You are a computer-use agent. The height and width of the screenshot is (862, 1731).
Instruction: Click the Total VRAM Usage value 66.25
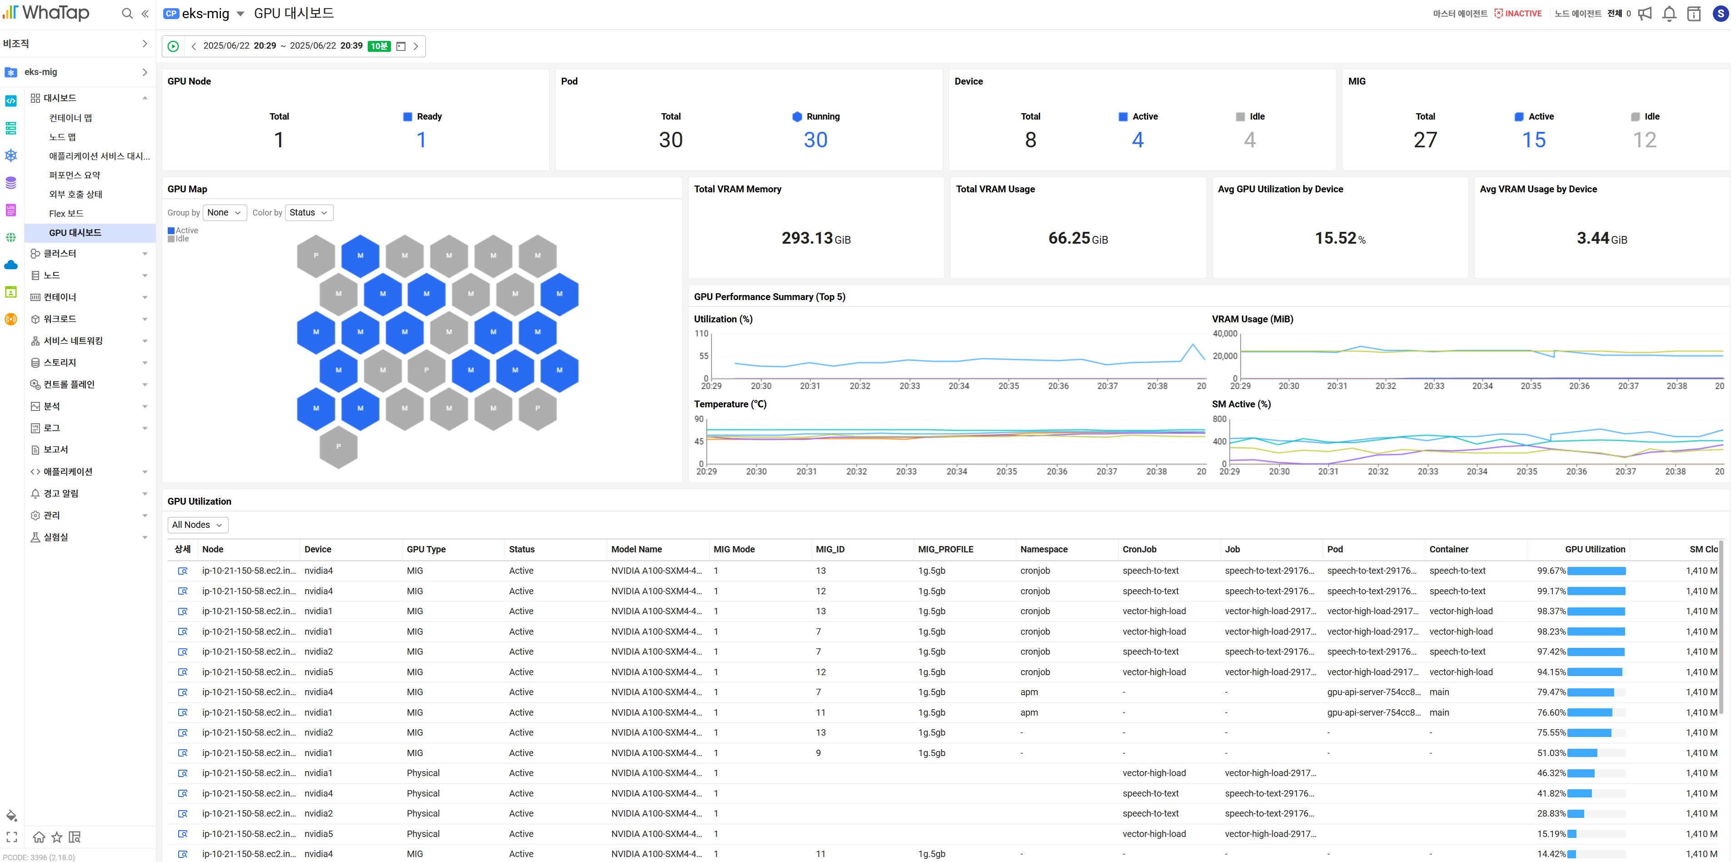[1068, 239]
